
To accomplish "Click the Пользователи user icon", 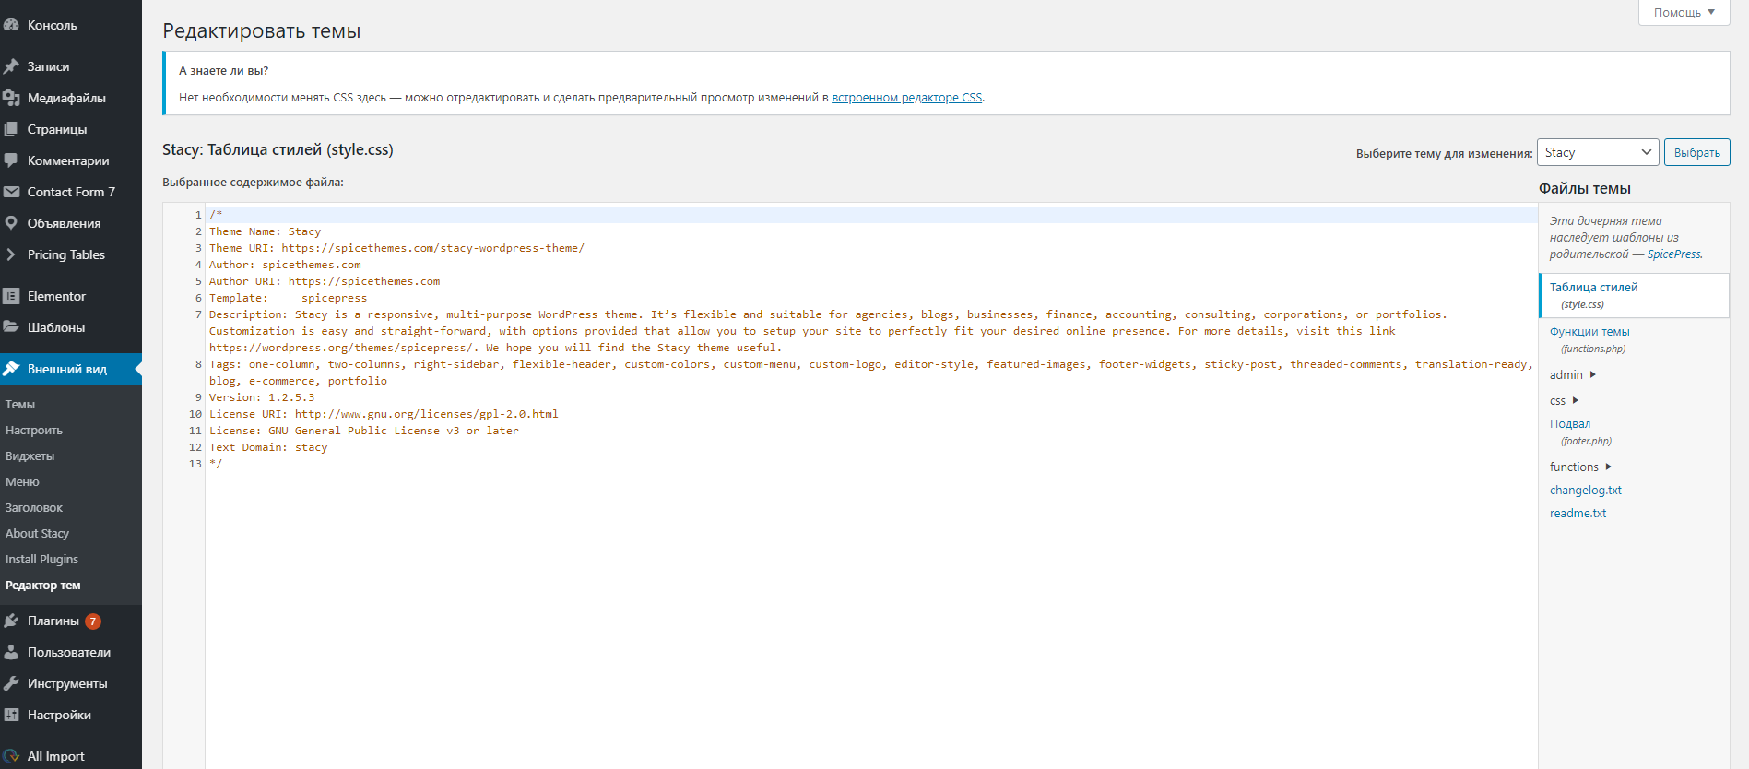I will 11,652.
